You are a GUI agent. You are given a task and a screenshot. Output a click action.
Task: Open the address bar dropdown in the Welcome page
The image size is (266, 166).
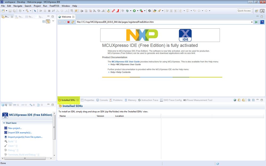(252, 22)
